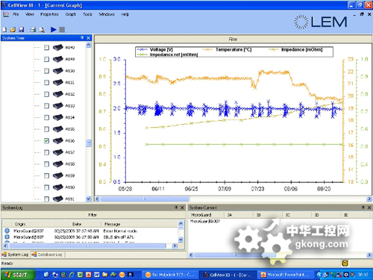
Task: Click the device icon for A154
Action: (57, 117)
